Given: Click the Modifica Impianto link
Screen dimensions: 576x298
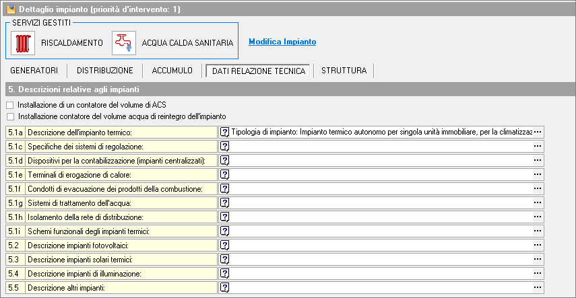Looking at the screenshot, I should [282, 42].
